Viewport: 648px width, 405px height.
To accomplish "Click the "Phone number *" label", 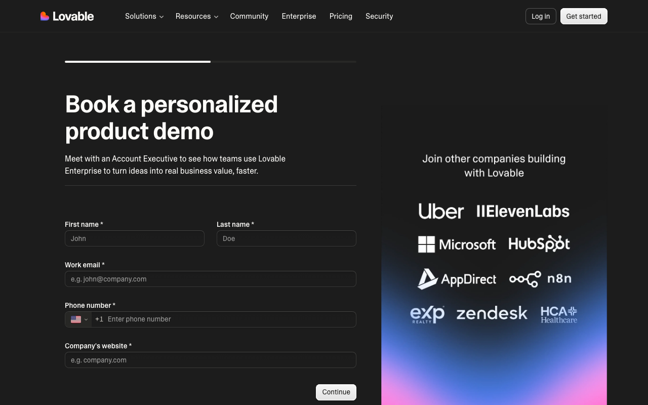I will pos(90,305).
